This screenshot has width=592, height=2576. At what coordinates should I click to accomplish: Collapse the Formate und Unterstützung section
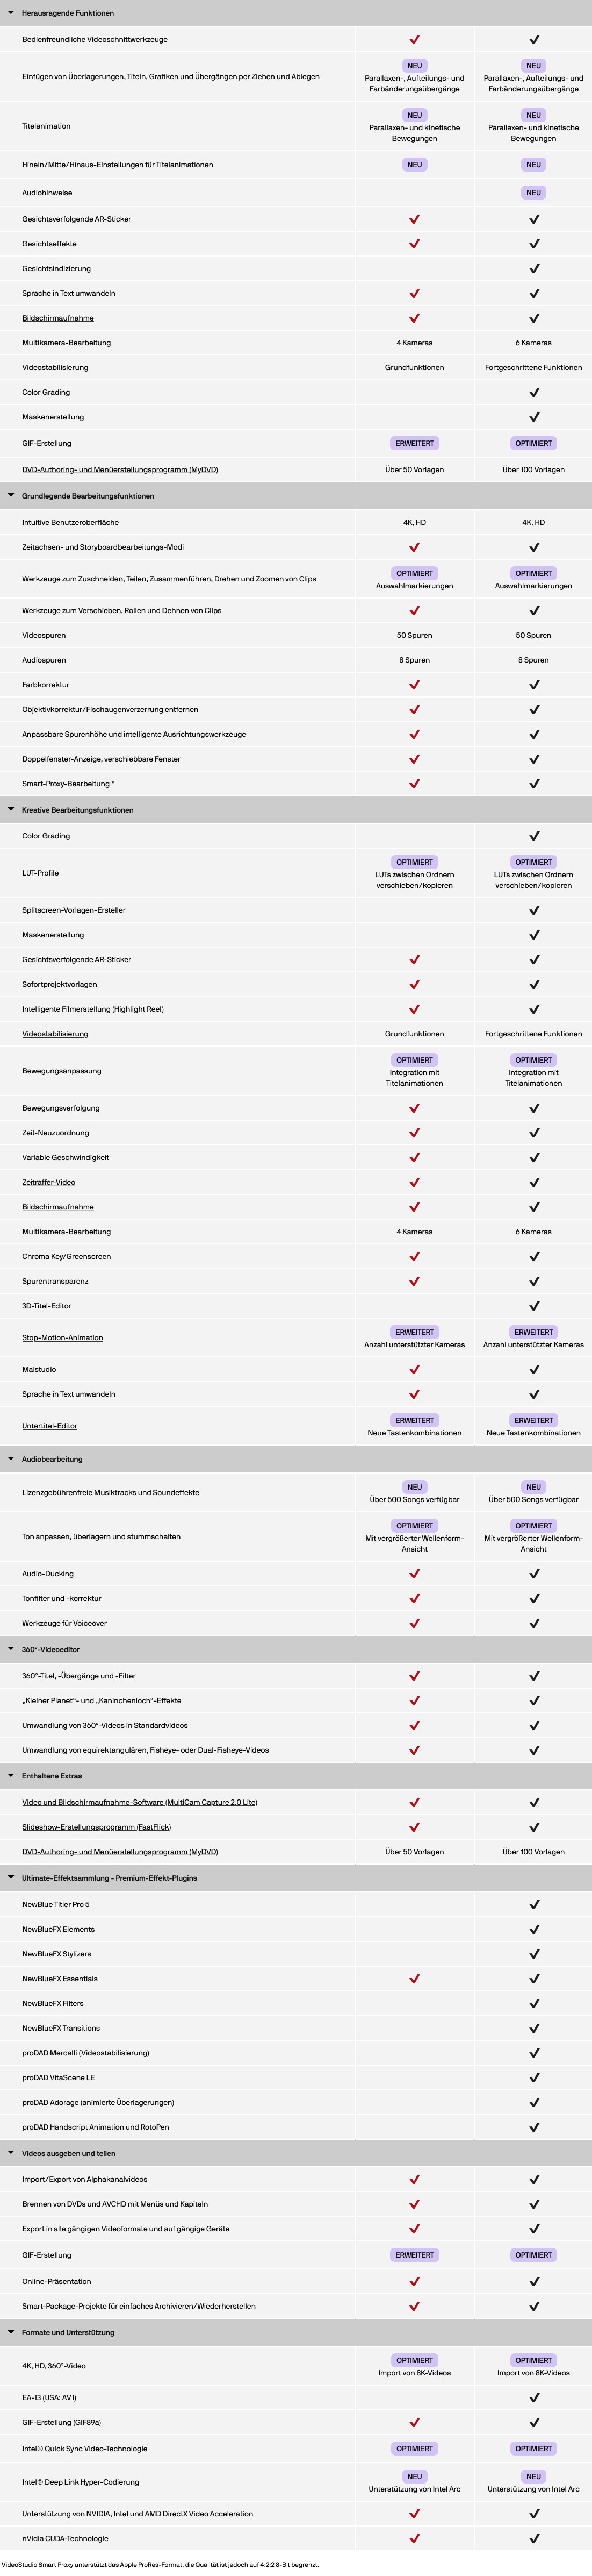click(x=11, y=2332)
